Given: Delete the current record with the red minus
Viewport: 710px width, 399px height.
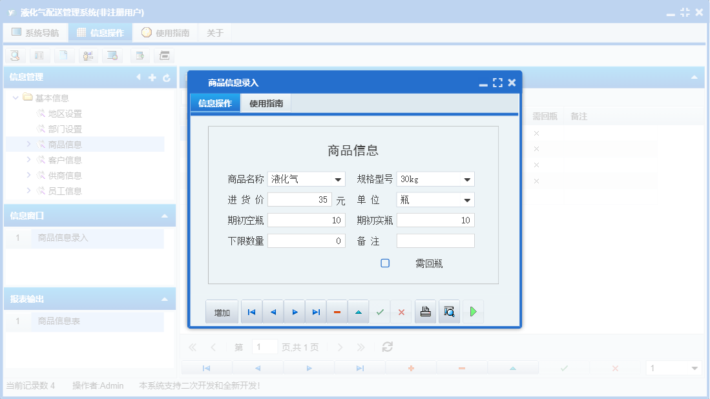Looking at the screenshot, I should 337,311.
